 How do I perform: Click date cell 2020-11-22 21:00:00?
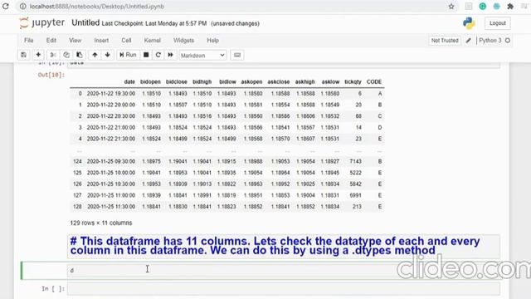[x=111, y=127]
